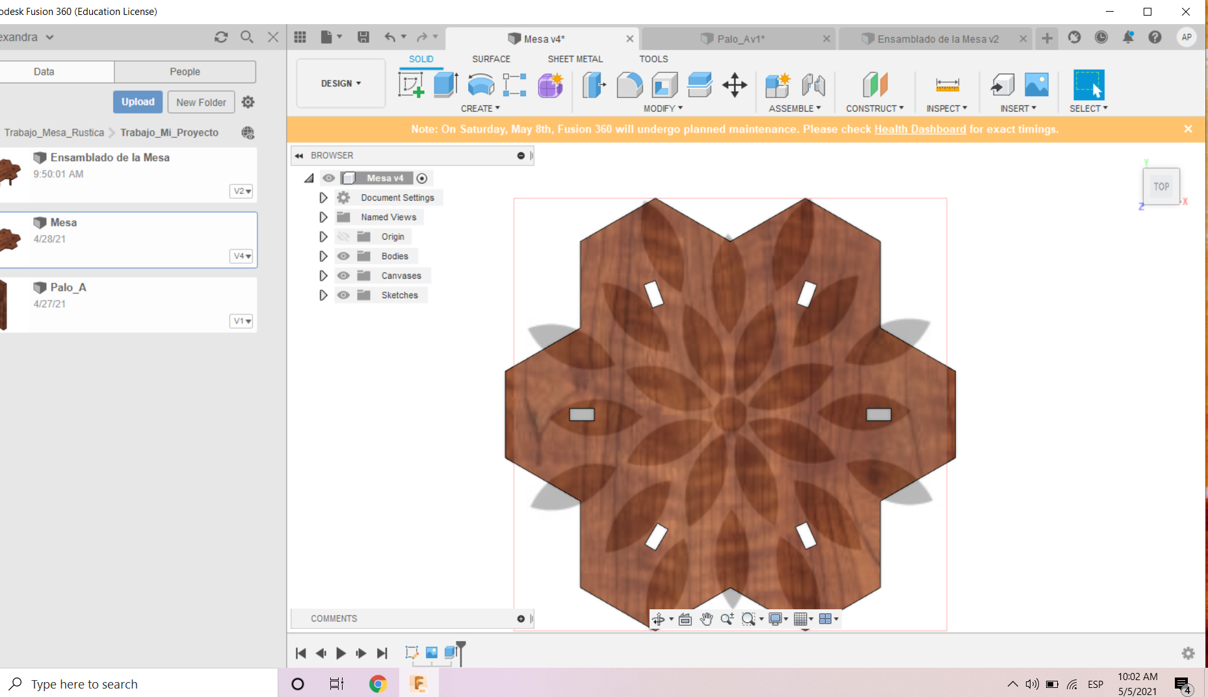Click the Create Sketch tool icon

(x=411, y=85)
